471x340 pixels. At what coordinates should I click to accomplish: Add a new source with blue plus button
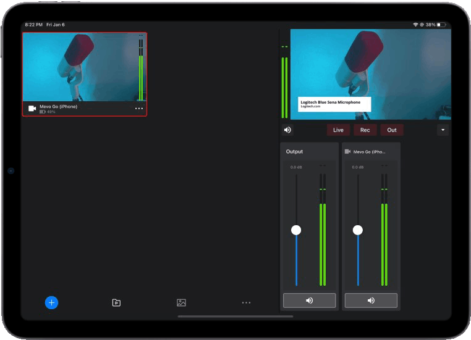(51, 302)
